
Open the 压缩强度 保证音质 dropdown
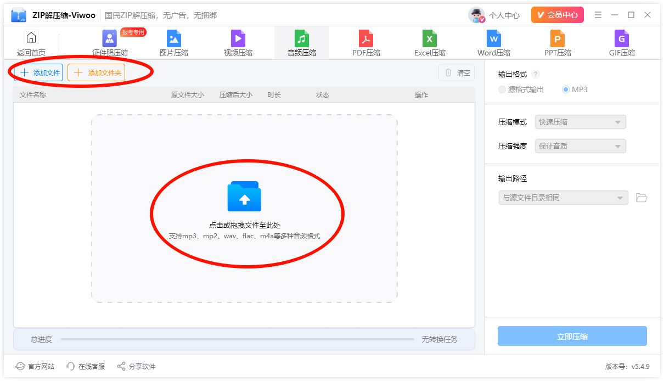pyautogui.click(x=580, y=146)
